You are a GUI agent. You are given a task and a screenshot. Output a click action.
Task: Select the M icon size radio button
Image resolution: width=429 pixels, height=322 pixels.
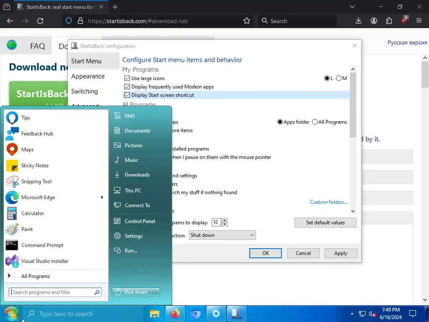pyautogui.click(x=339, y=78)
